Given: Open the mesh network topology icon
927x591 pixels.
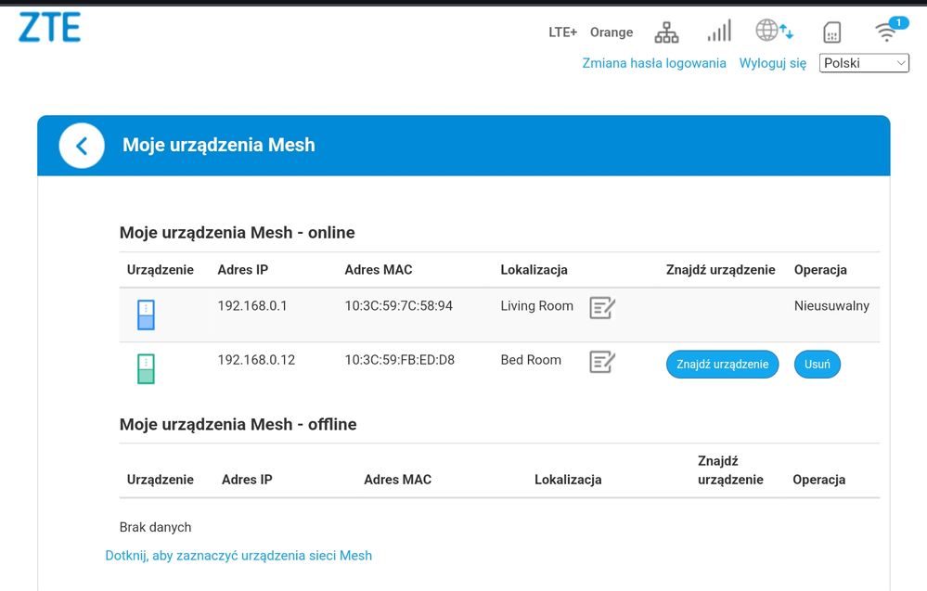Looking at the screenshot, I should point(665,31).
